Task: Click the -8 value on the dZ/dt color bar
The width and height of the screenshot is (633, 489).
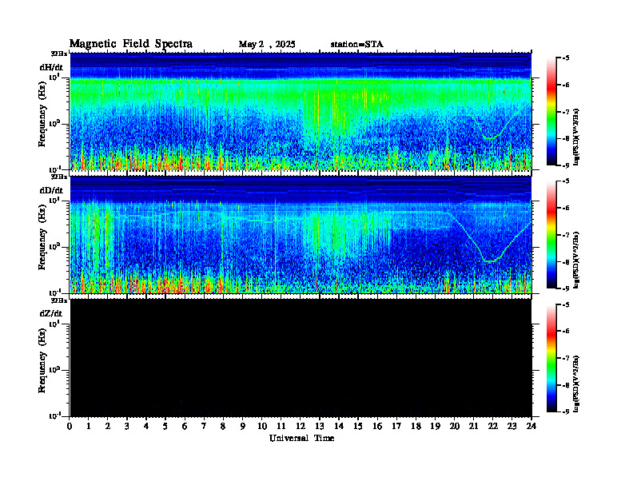Action: 566,385
